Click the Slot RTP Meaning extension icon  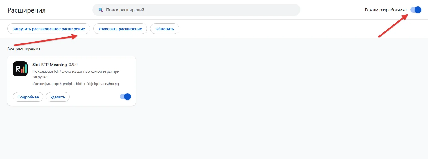click(20, 69)
